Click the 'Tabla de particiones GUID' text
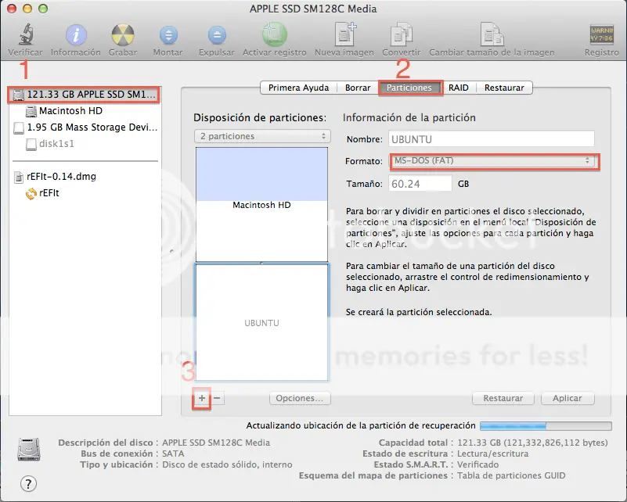Image resolution: width=627 pixels, height=502 pixels. click(x=511, y=475)
